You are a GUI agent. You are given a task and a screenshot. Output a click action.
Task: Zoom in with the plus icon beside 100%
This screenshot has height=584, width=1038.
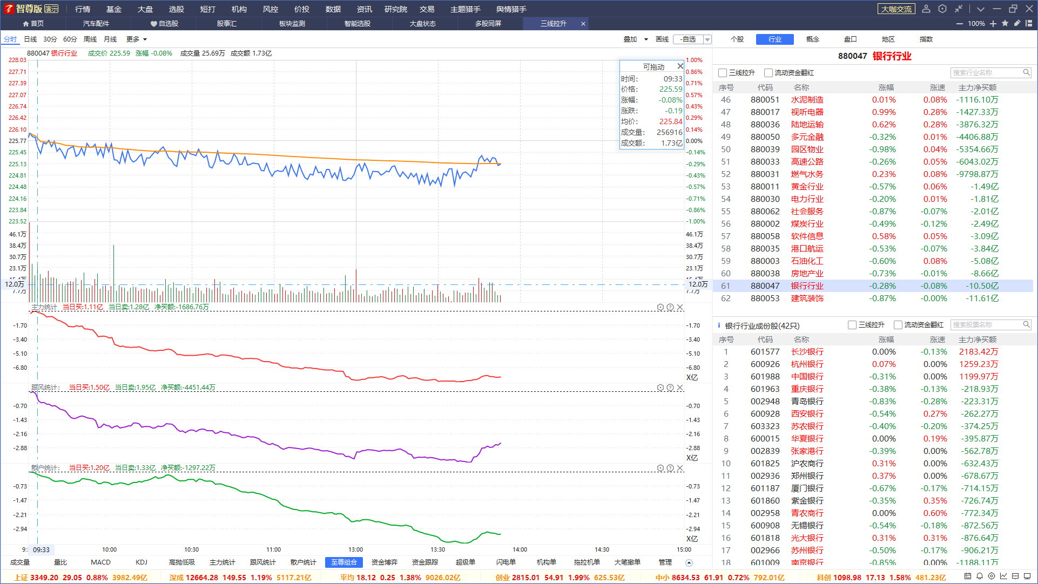[x=993, y=24]
